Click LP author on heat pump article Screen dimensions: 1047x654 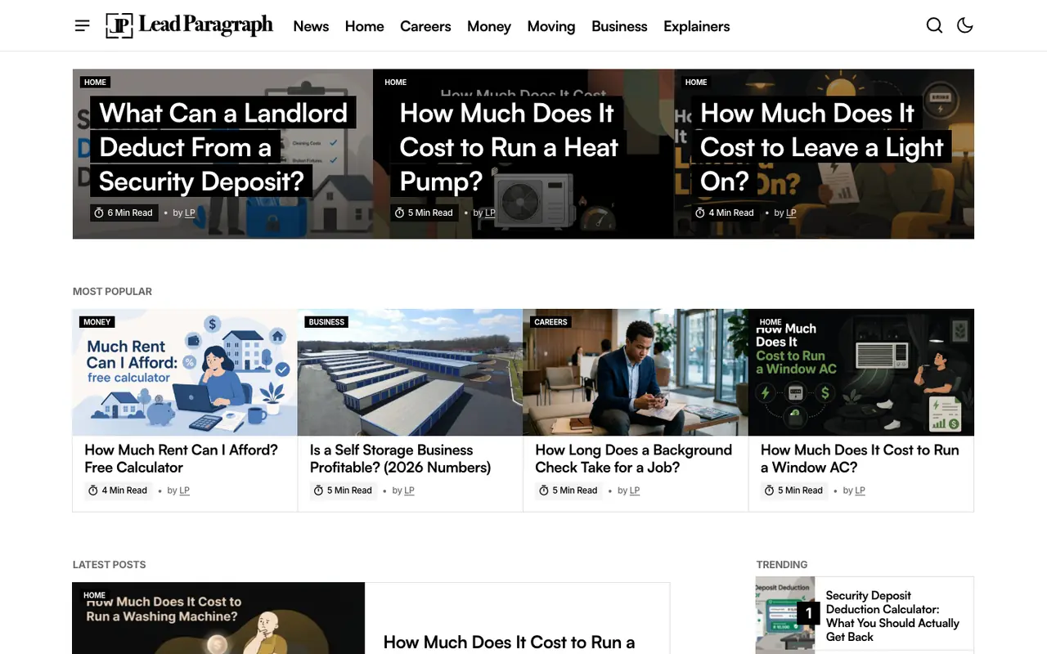[490, 213]
